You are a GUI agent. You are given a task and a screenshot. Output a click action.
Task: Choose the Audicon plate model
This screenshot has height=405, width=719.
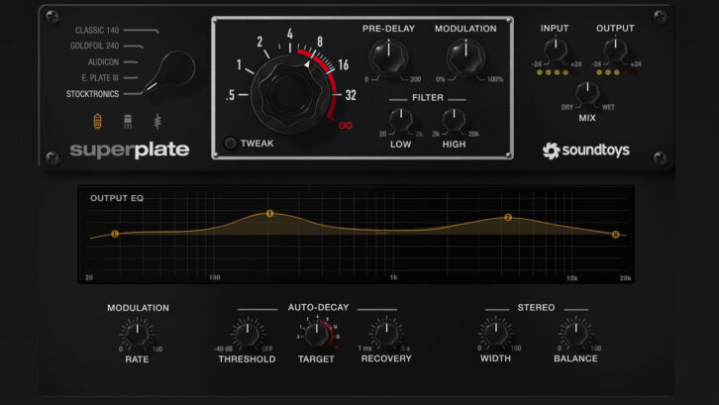pyautogui.click(x=103, y=62)
